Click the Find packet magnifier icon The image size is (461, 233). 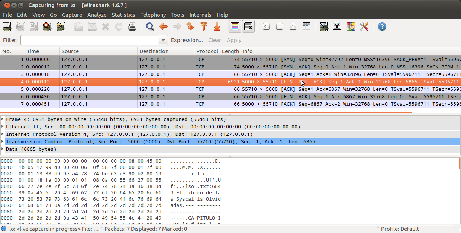tap(150, 26)
